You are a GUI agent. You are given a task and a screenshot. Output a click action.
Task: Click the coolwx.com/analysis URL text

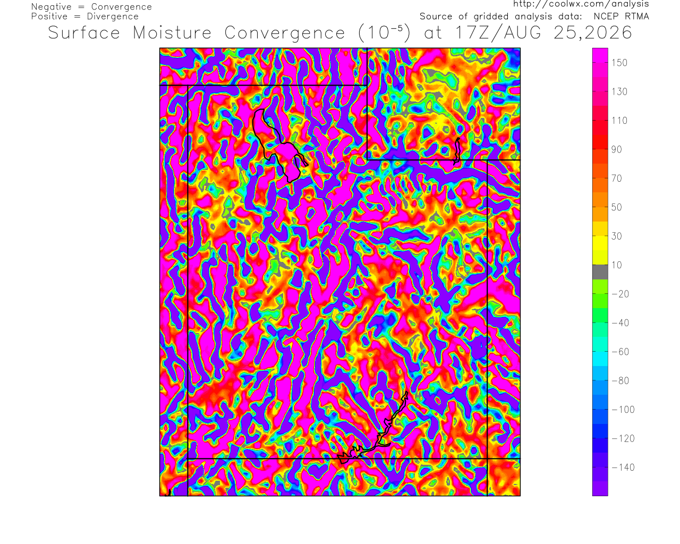tap(581, 4)
